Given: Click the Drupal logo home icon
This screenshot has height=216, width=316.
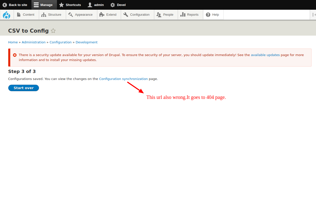Looking at the screenshot, I should point(7,15).
